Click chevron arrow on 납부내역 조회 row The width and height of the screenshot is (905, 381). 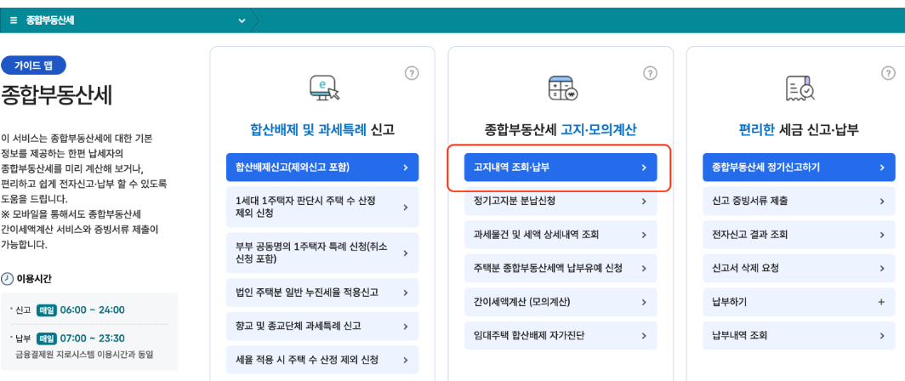882,335
